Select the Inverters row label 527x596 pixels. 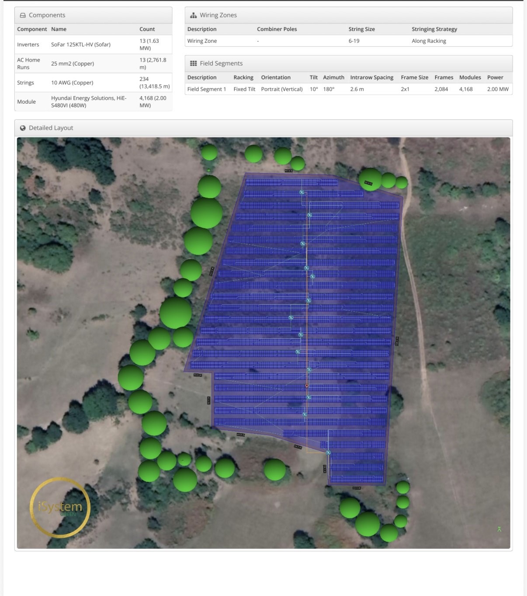(x=28, y=45)
